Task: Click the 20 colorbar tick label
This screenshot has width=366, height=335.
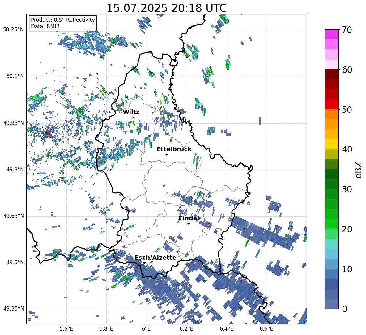Action: (x=347, y=229)
